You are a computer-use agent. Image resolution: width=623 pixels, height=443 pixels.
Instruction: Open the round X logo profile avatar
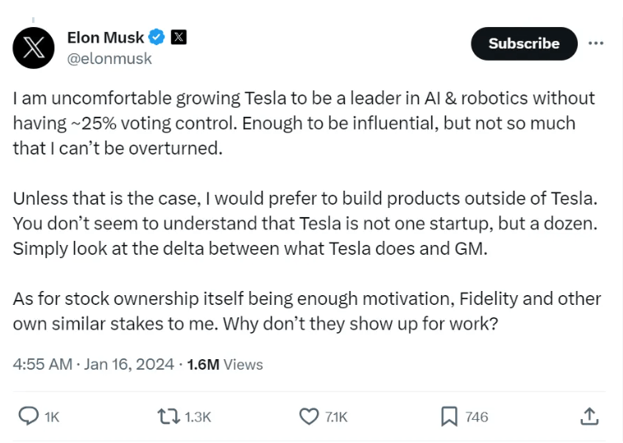[x=34, y=47]
